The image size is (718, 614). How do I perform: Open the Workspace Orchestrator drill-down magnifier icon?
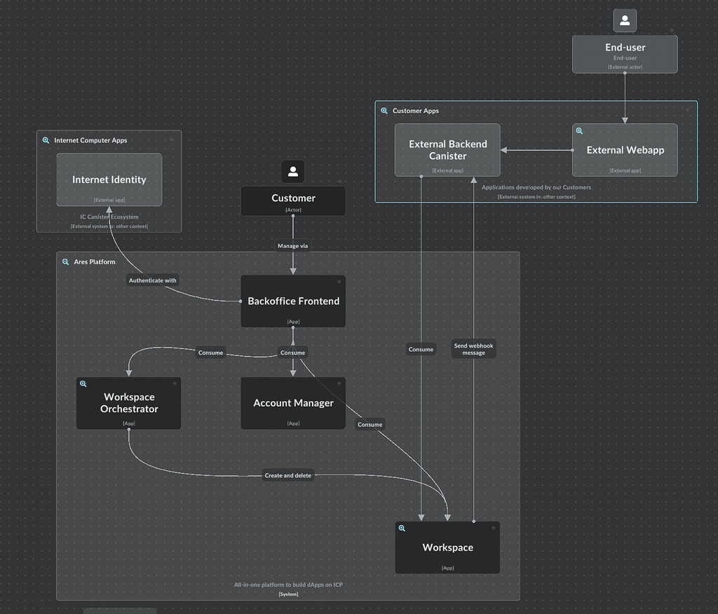point(83,383)
